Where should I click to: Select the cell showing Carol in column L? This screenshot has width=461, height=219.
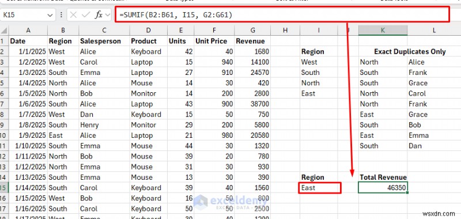point(434,93)
